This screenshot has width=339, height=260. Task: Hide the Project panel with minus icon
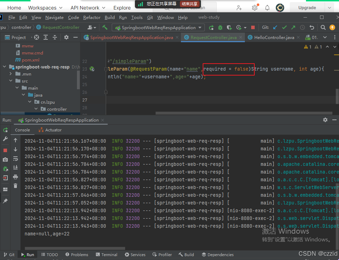click(x=76, y=38)
